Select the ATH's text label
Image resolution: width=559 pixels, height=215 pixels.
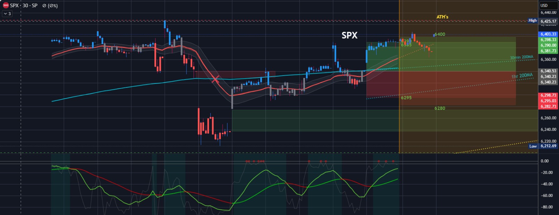coord(442,17)
